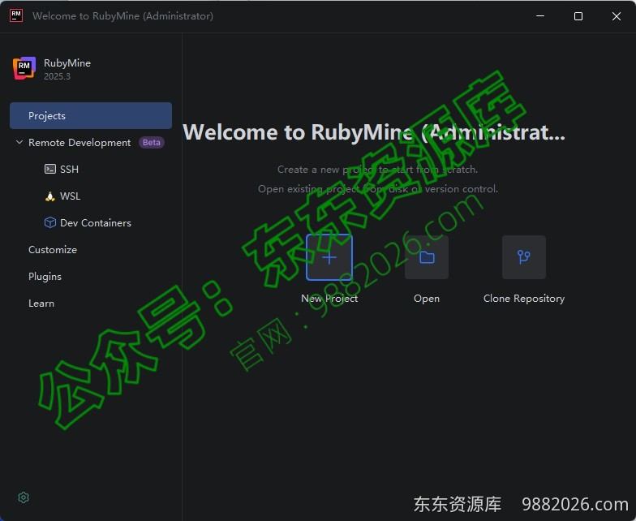Image resolution: width=636 pixels, height=521 pixels.
Task: Select the Projects tab
Action: coord(91,115)
